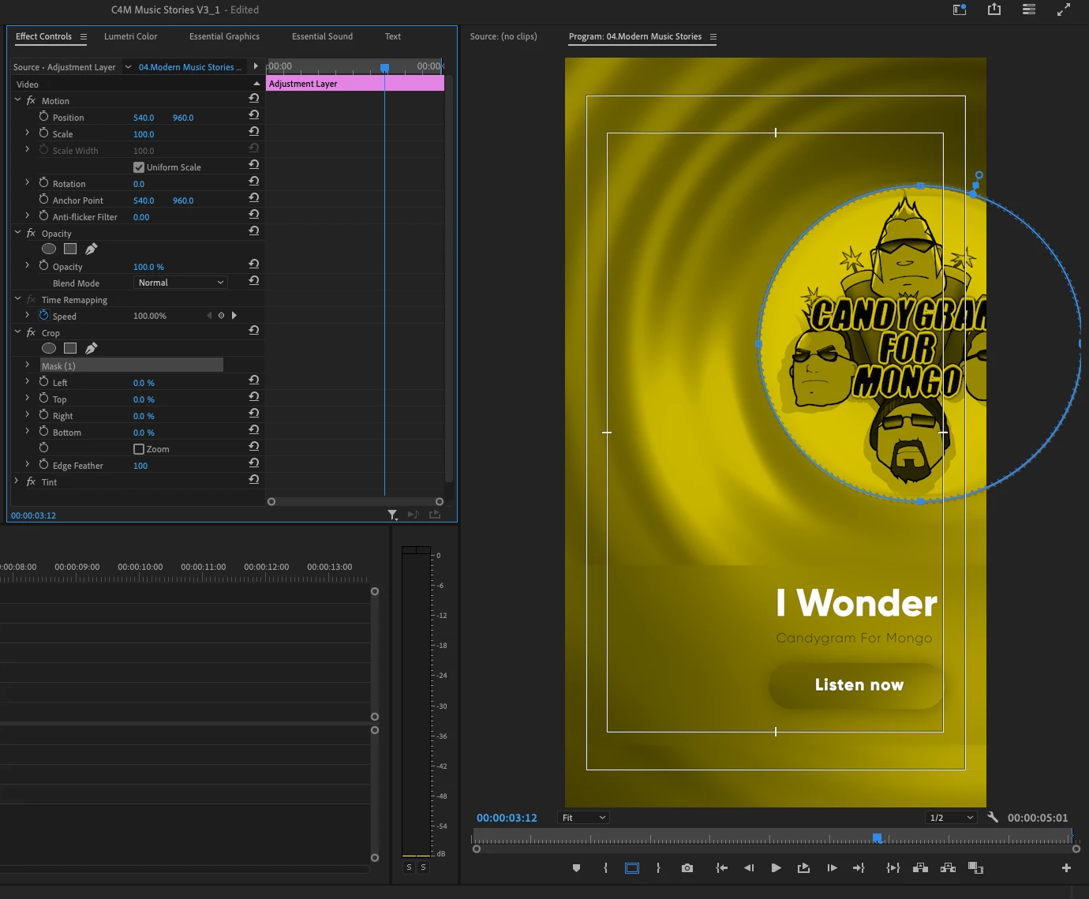Open the program monitor settings wrench
Viewport: 1089px width, 899px height.
click(993, 818)
